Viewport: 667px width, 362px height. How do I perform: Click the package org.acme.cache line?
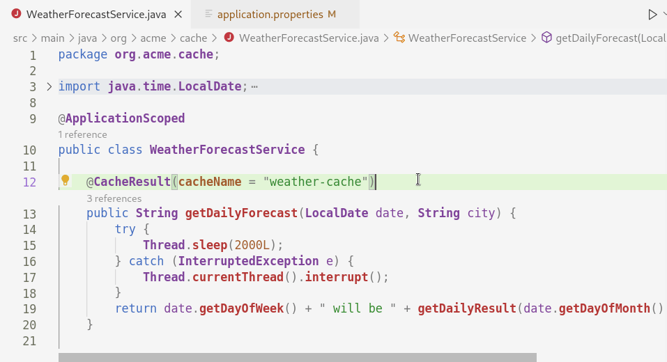[x=139, y=54]
